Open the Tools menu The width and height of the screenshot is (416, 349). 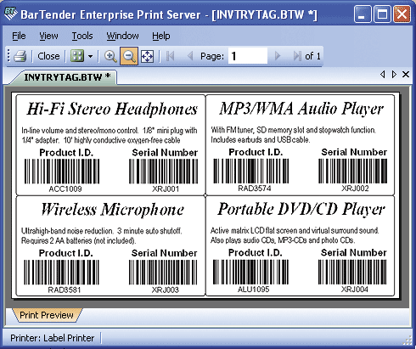(x=82, y=36)
